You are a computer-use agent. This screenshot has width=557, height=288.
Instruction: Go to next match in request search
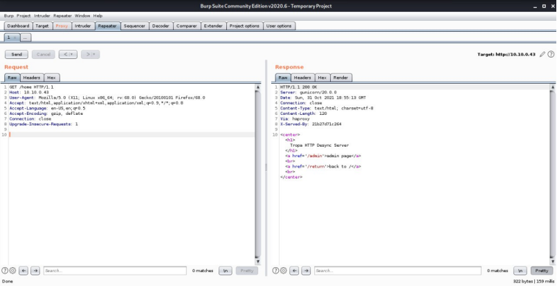click(35, 271)
